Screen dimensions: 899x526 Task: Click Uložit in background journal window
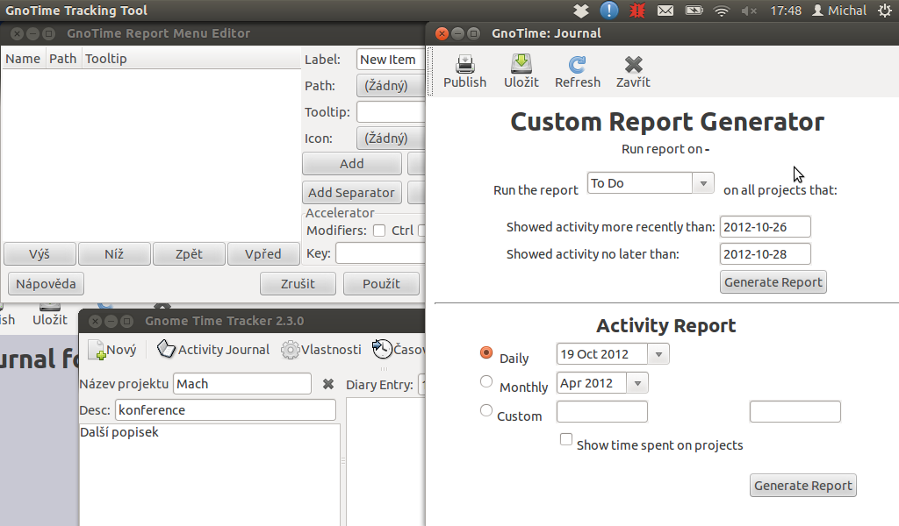49,314
